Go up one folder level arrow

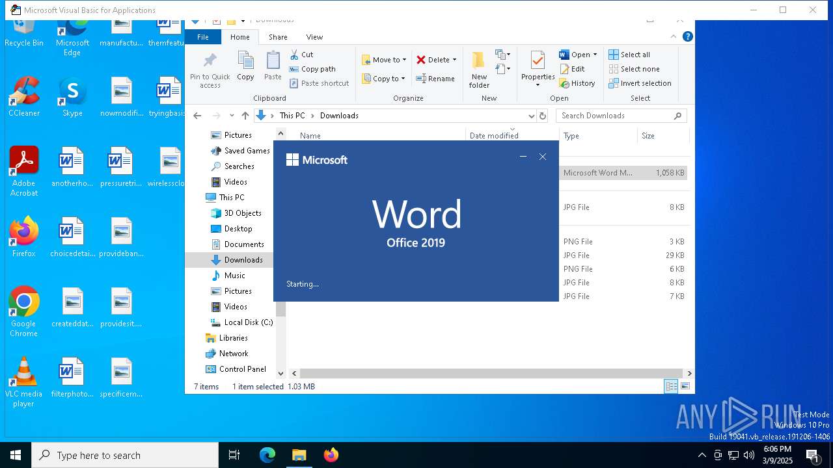[245, 116]
